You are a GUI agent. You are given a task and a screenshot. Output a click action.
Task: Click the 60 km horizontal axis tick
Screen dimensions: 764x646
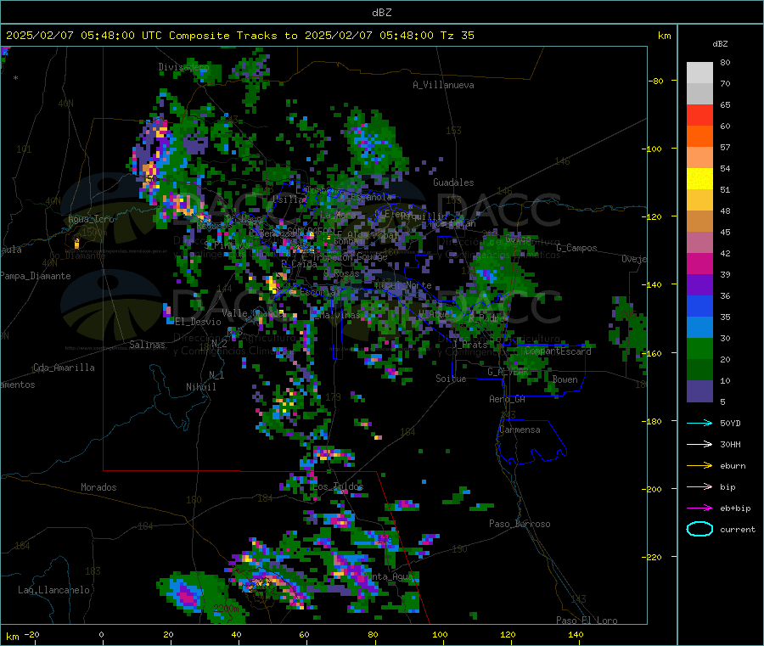(x=304, y=634)
